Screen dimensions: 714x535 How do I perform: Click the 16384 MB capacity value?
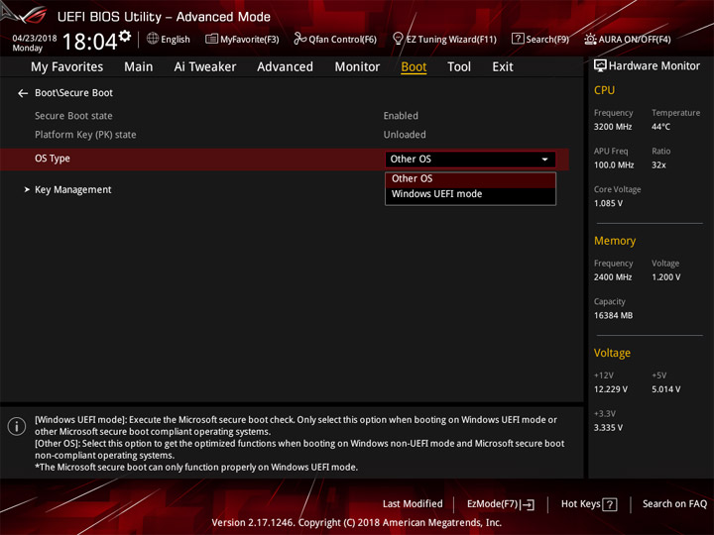tap(613, 316)
